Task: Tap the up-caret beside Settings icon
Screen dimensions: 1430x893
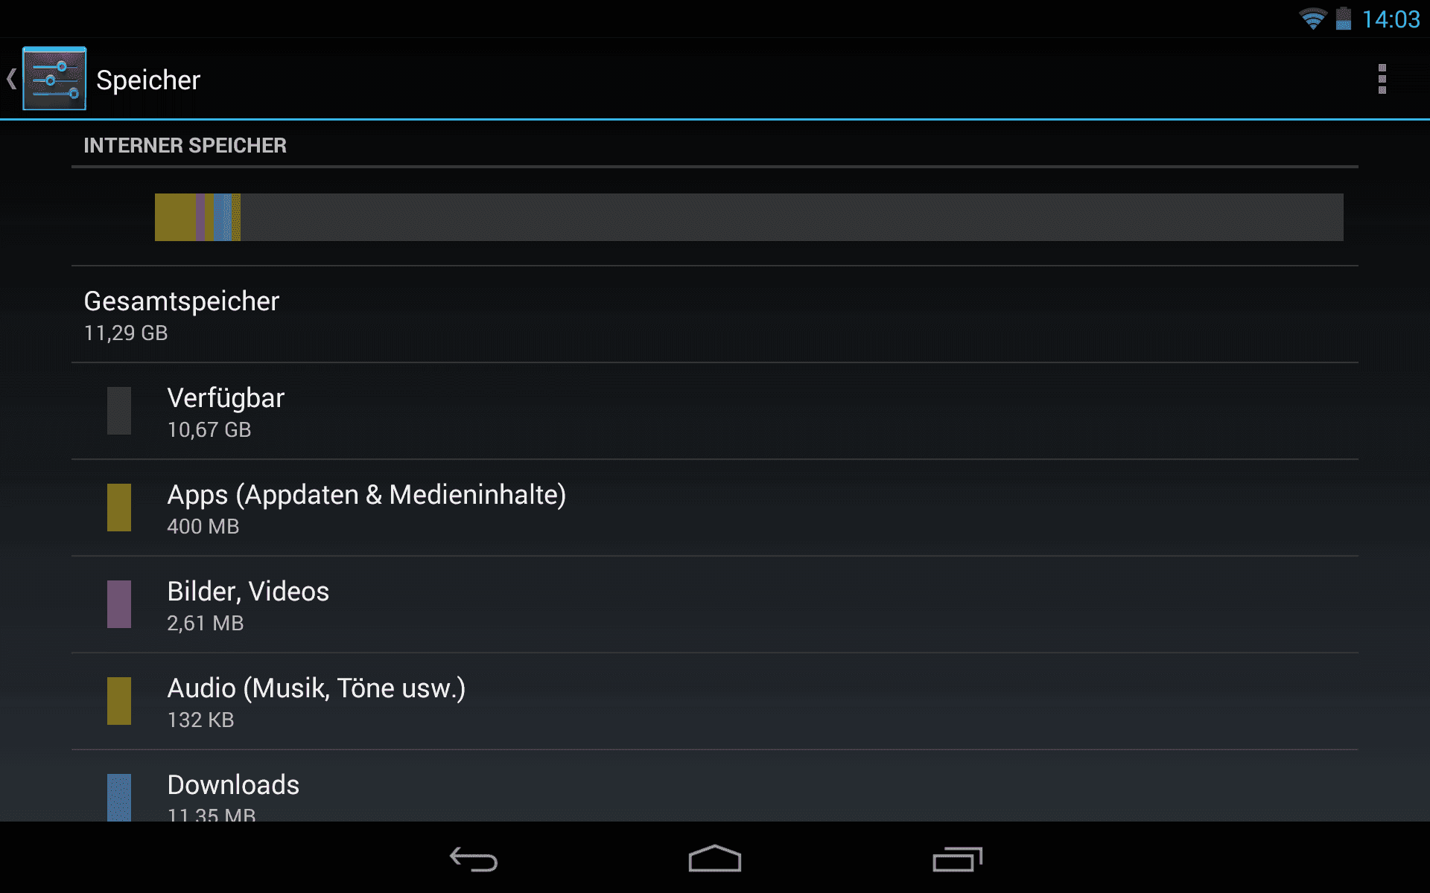Action: 11,79
